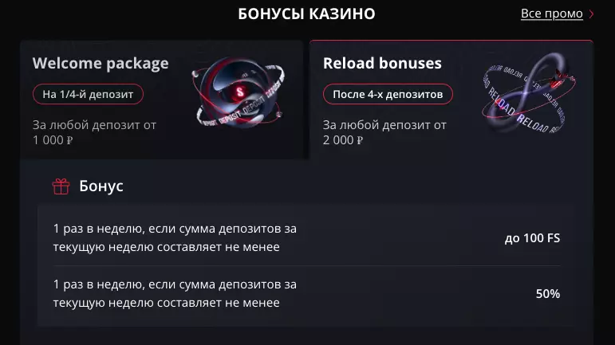Click the 'На 1/4-й депозит' badge

[x=88, y=94]
